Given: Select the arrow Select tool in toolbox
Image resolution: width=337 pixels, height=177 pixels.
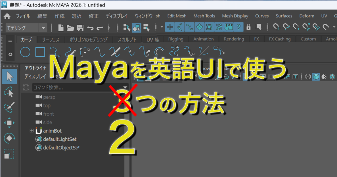Looking at the screenshot, I should (x=9, y=77).
